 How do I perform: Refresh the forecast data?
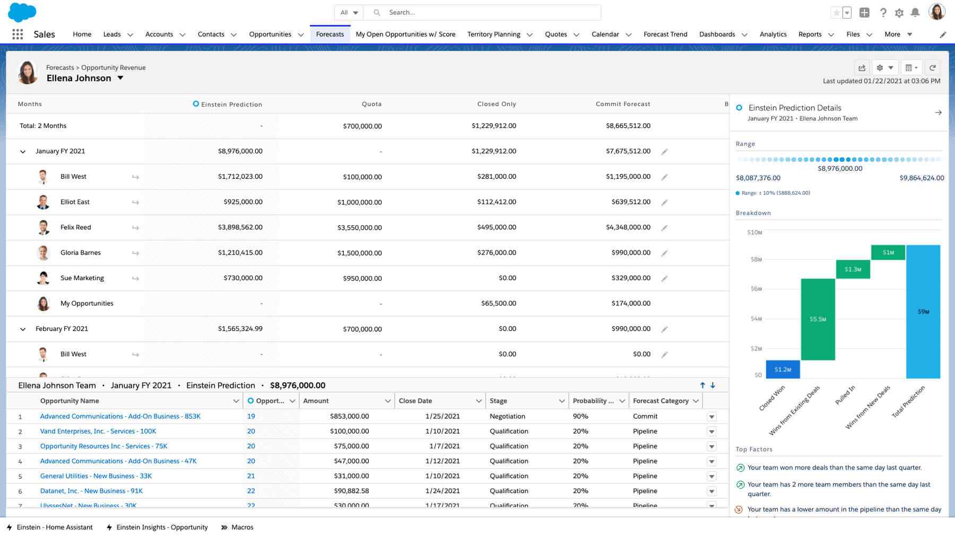(x=932, y=67)
